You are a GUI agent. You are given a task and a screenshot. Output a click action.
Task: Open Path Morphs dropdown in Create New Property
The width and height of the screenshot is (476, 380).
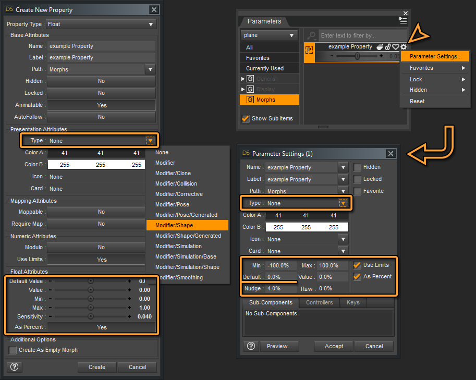pos(150,69)
